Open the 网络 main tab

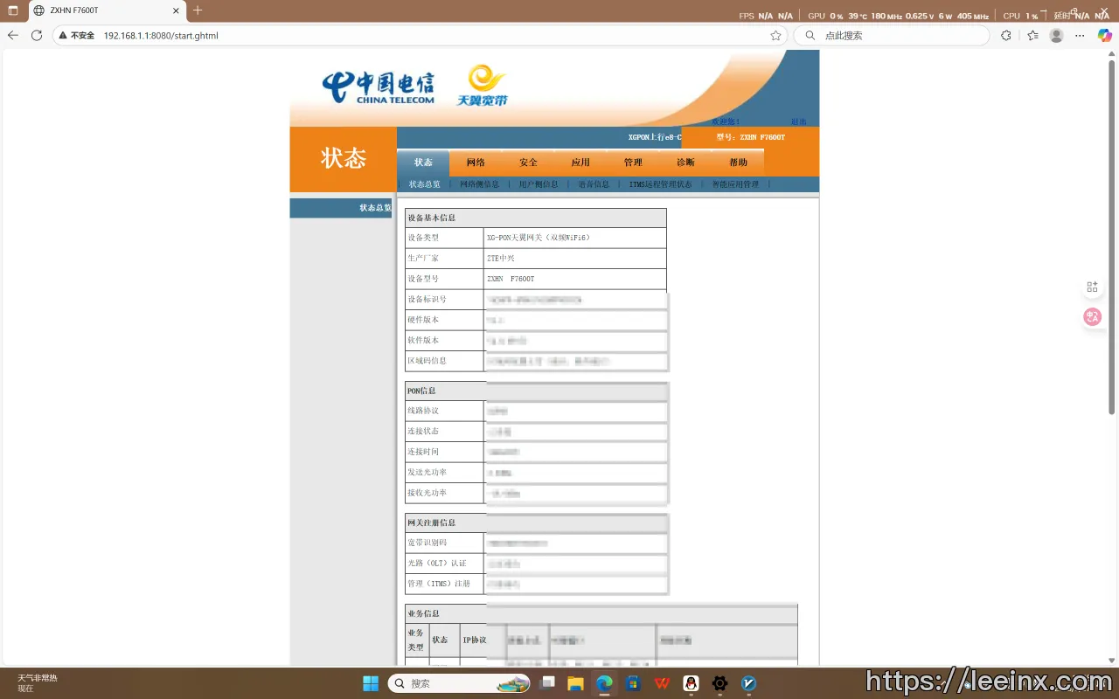(x=476, y=163)
